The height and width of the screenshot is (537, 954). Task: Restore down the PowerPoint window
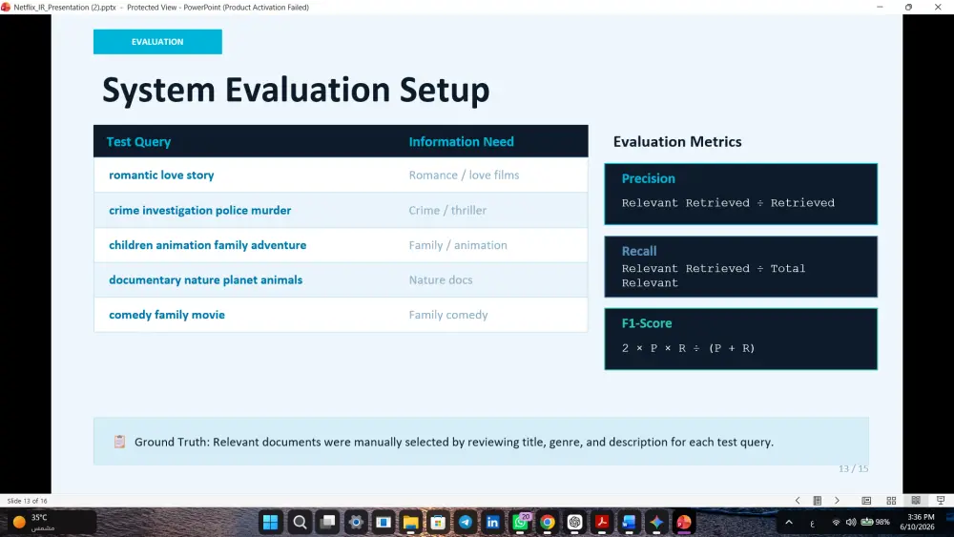(908, 8)
